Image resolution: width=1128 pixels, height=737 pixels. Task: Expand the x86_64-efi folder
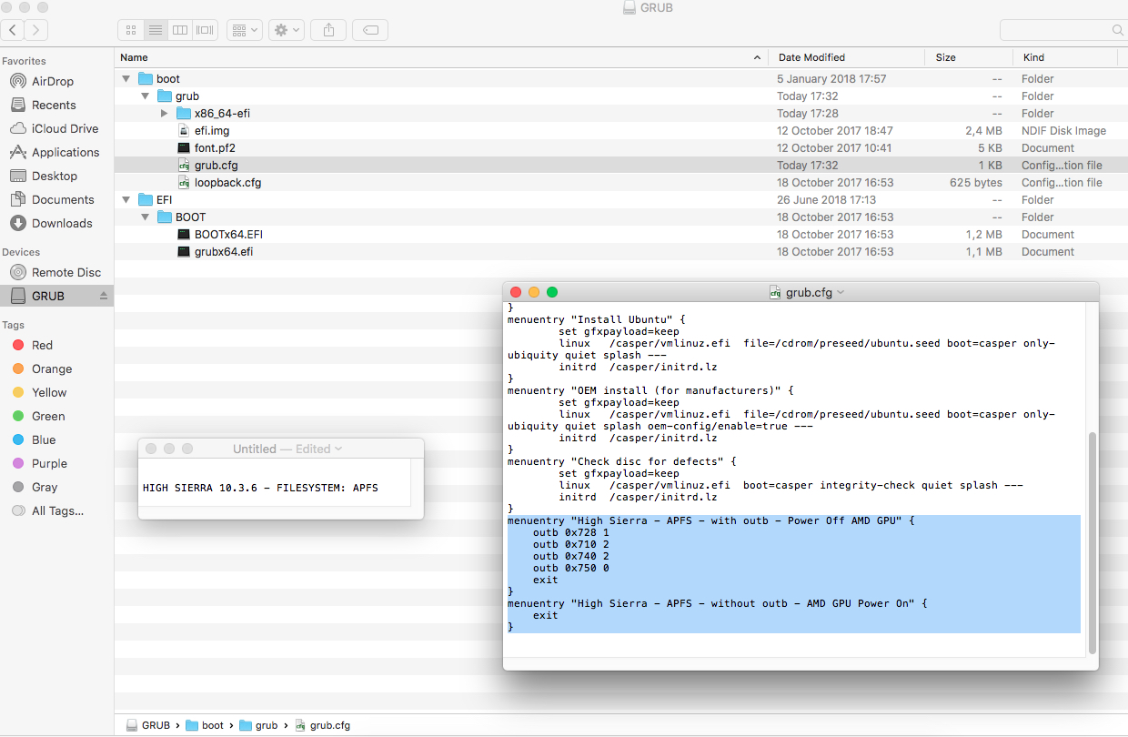click(x=164, y=114)
